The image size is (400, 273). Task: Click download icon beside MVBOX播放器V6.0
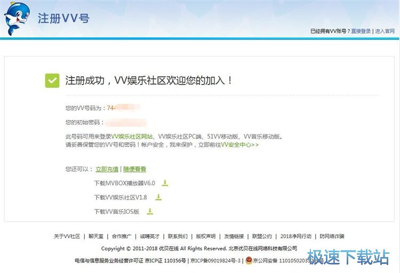[165, 183]
